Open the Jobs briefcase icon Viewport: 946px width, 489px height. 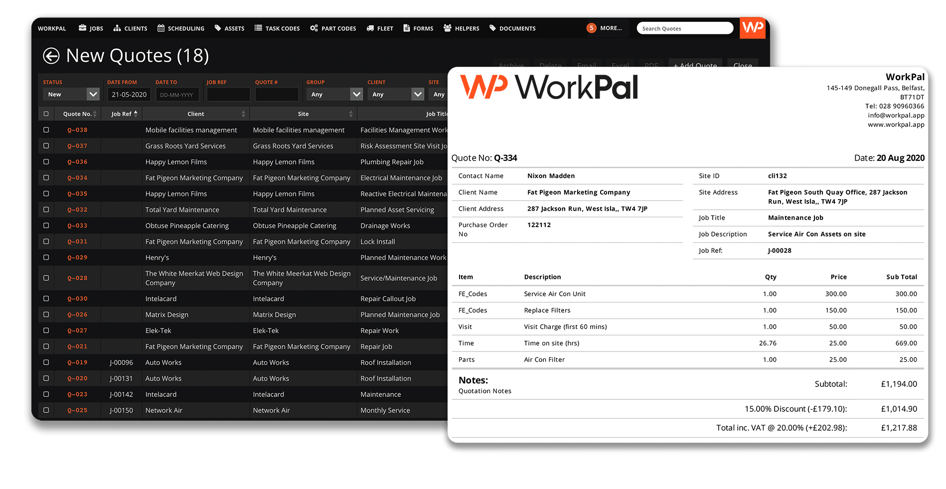point(82,28)
